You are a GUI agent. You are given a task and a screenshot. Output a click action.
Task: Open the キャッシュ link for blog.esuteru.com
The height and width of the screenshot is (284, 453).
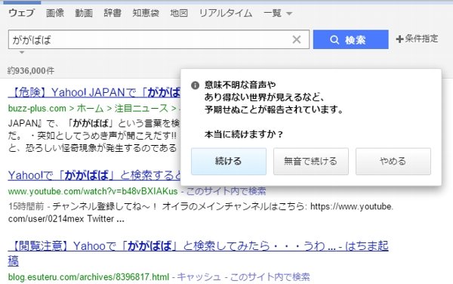point(199,276)
